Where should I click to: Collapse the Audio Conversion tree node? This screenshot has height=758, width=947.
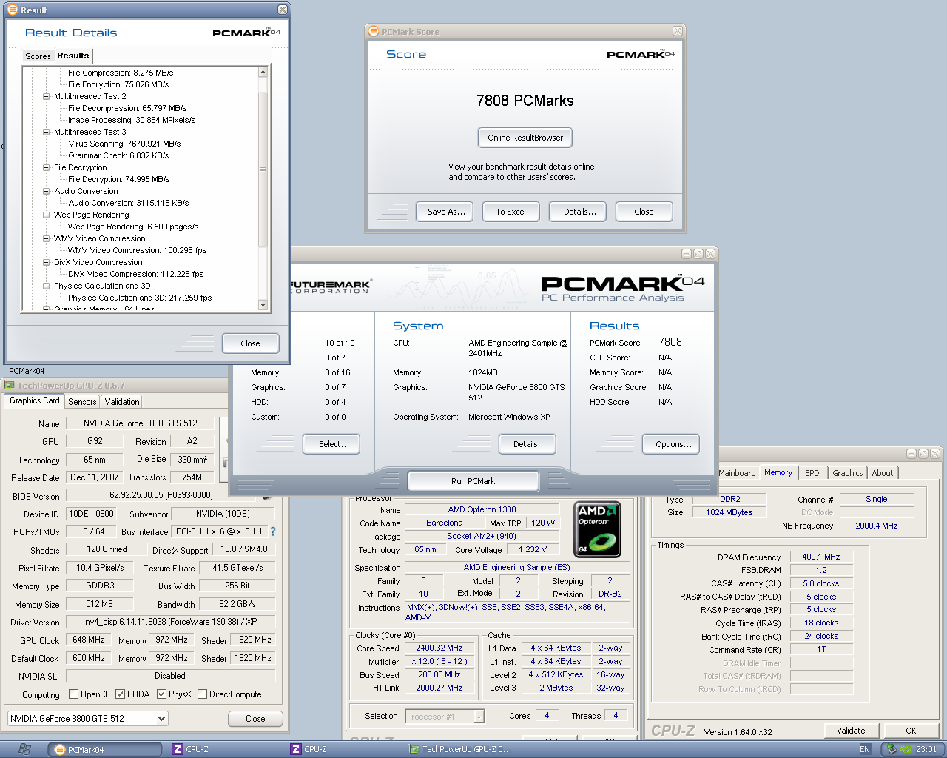[46, 191]
